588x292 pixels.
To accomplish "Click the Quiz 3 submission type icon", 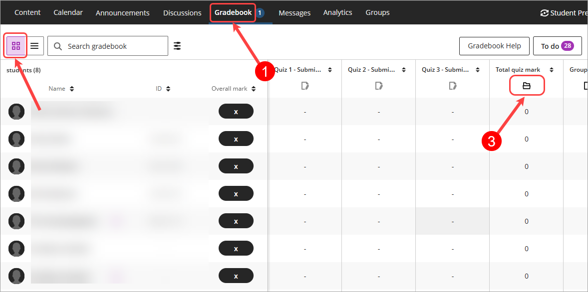I will click(453, 86).
